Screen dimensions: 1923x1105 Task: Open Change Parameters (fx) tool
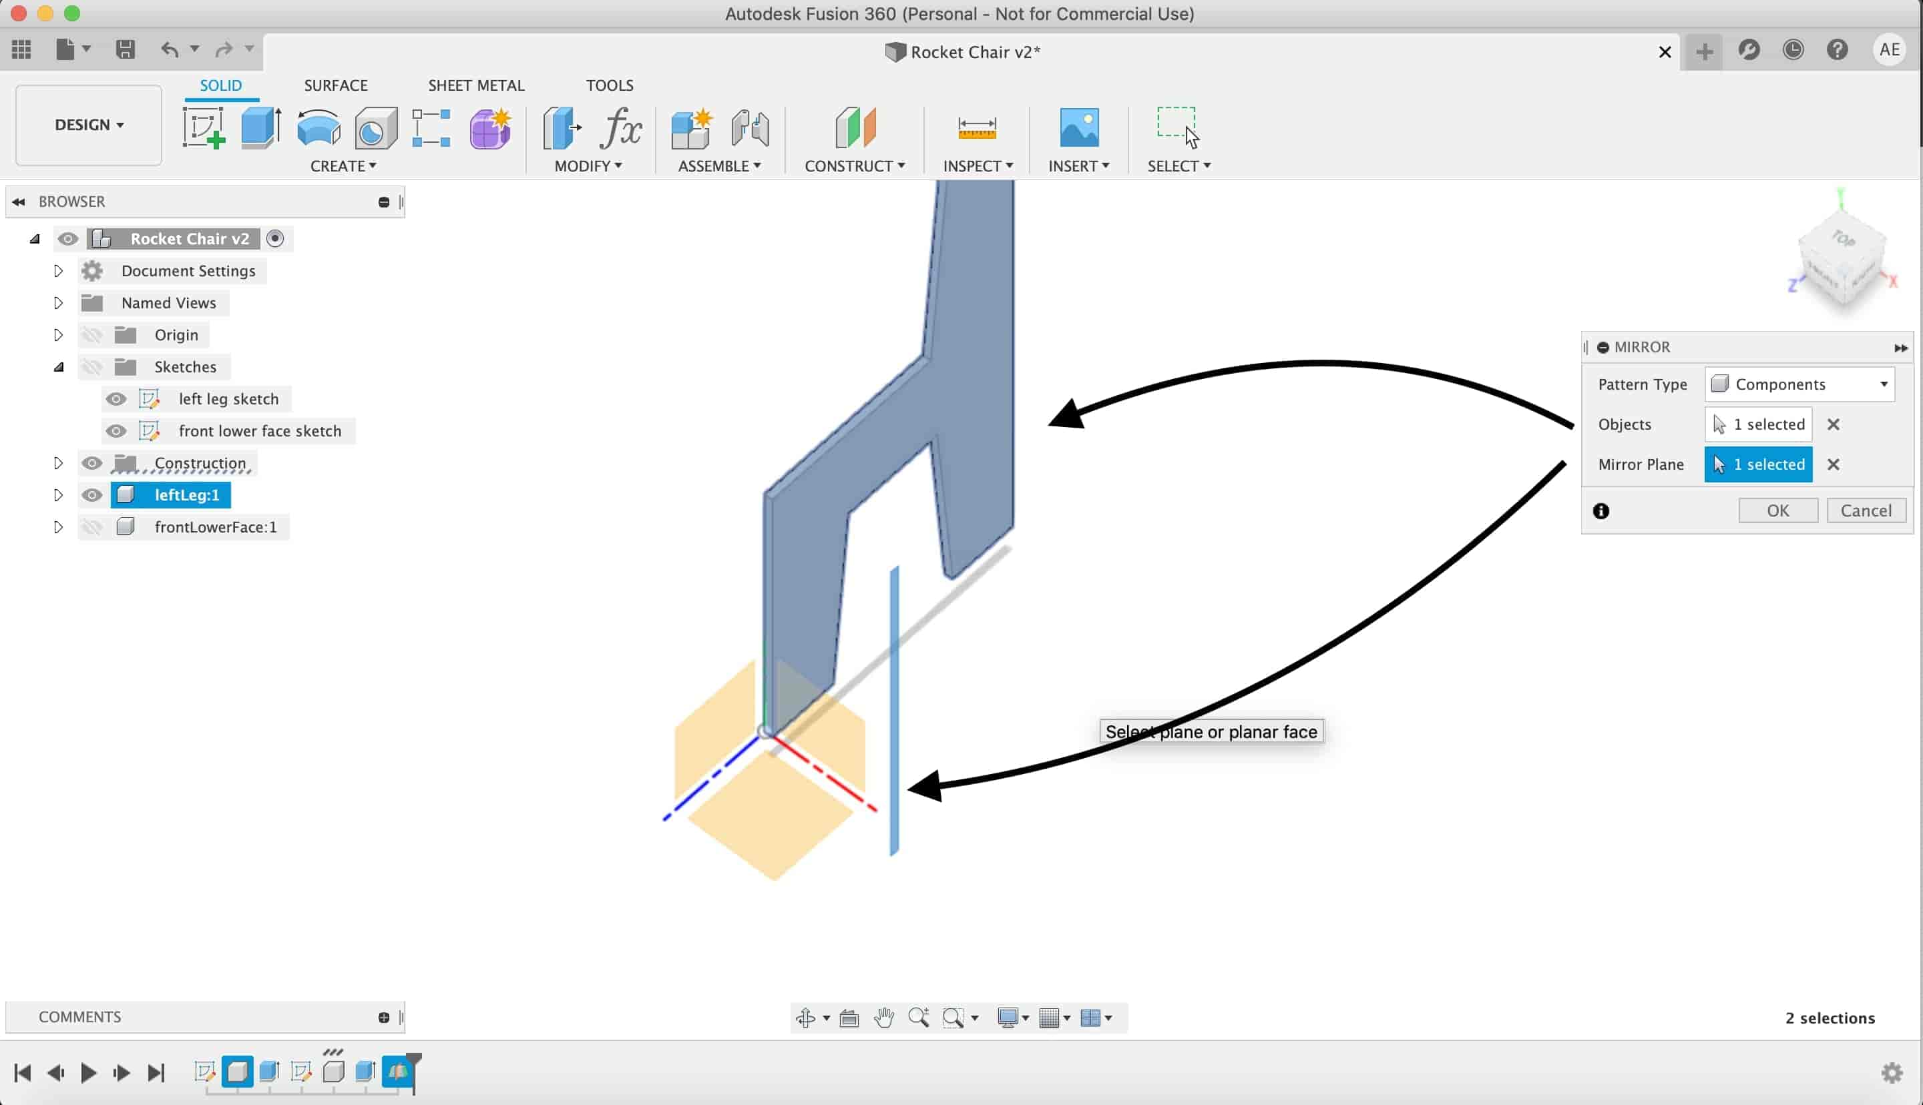point(621,127)
